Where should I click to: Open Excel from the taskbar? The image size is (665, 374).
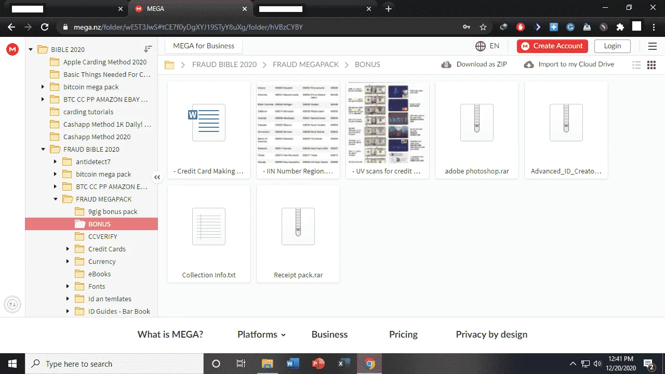point(343,364)
